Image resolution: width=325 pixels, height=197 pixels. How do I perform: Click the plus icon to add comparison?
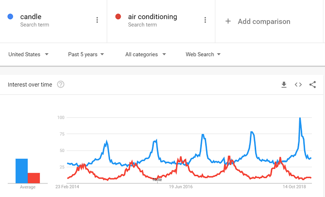pos(228,21)
